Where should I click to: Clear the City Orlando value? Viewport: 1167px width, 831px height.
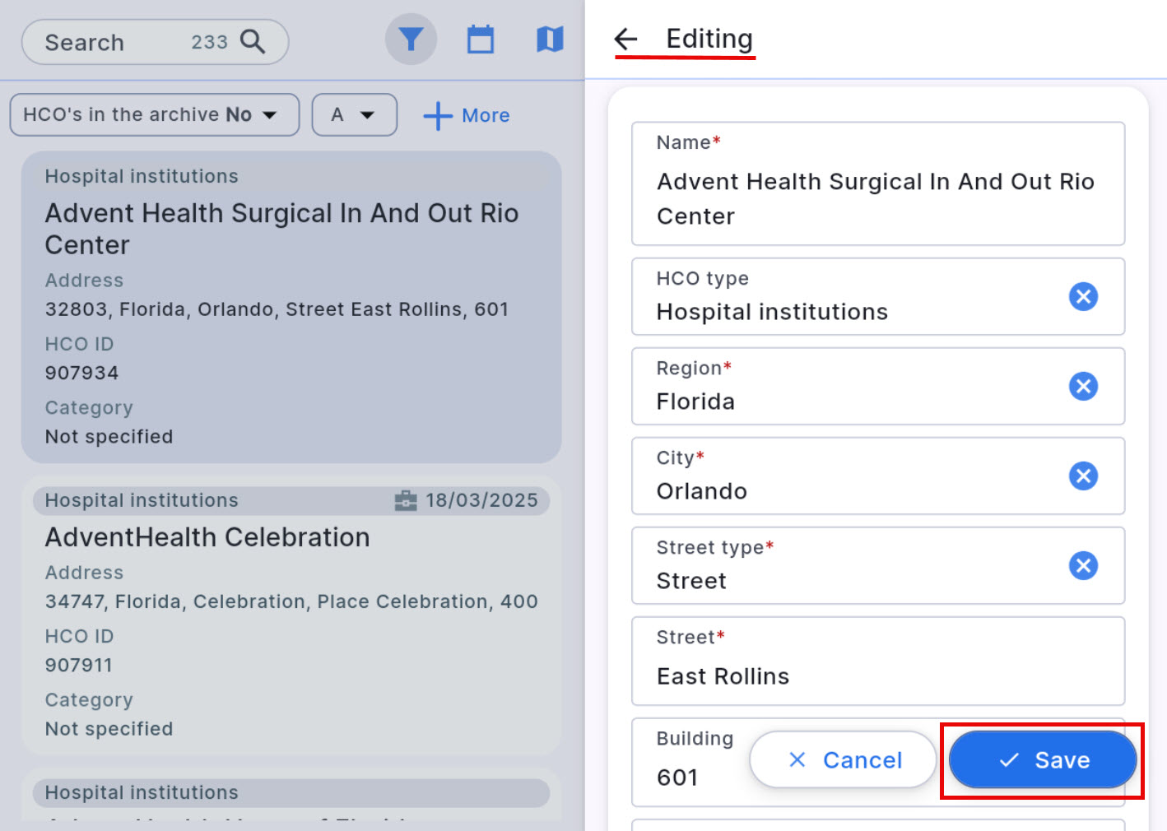point(1083,476)
